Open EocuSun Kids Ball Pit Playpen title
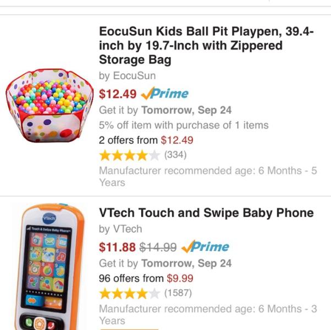 [206, 46]
